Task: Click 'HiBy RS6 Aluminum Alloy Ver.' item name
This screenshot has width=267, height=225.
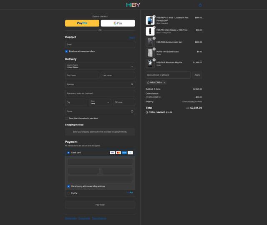Action: click(169, 42)
